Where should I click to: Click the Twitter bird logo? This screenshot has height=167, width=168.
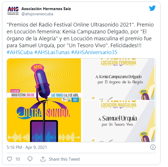point(152,8)
